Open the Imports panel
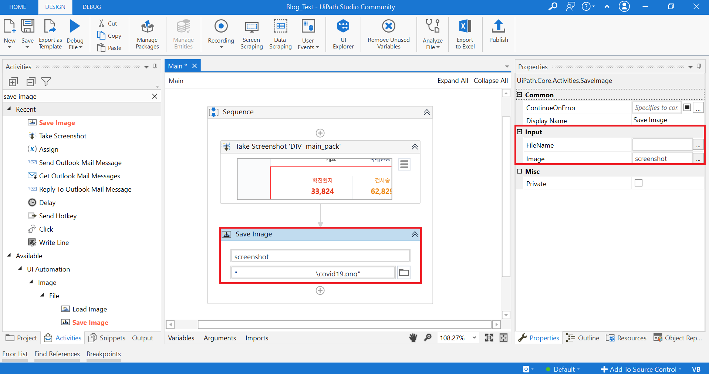Image resolution: width=709 pixels, height=374 pixels. click(257, 338)
